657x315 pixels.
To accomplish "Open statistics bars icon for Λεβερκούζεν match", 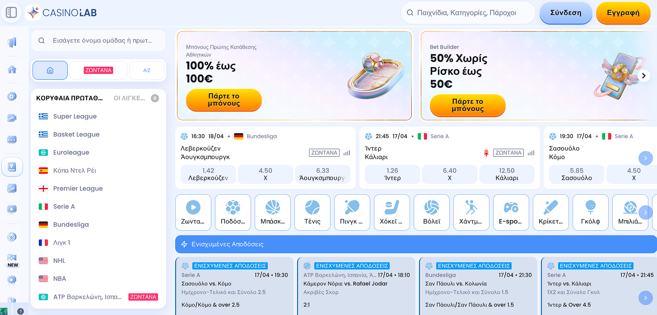I will [x=347, y=153].
